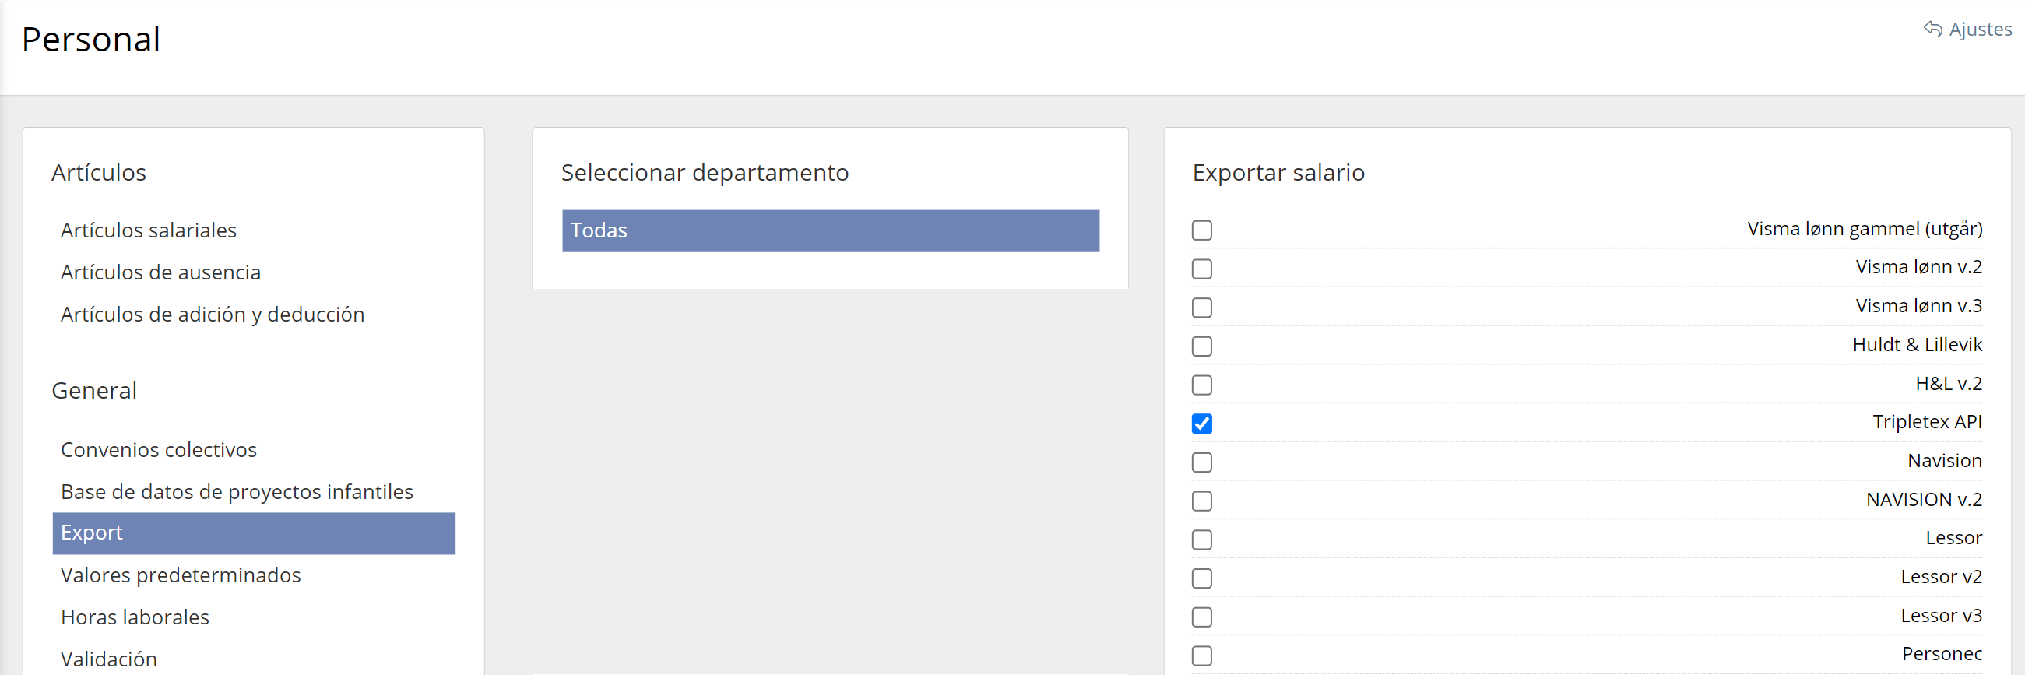Go to Horas laborales

pyautogui.click(x=135, y=617)
